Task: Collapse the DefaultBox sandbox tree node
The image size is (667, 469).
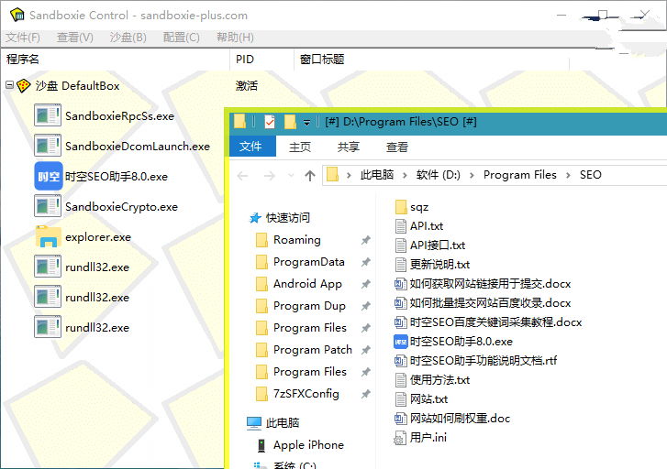Action: pyautogui.click(x=9, y=85)
